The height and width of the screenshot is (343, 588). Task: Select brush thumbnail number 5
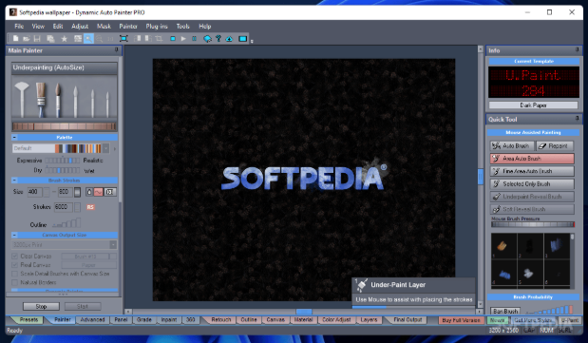(x=530, y=273)
